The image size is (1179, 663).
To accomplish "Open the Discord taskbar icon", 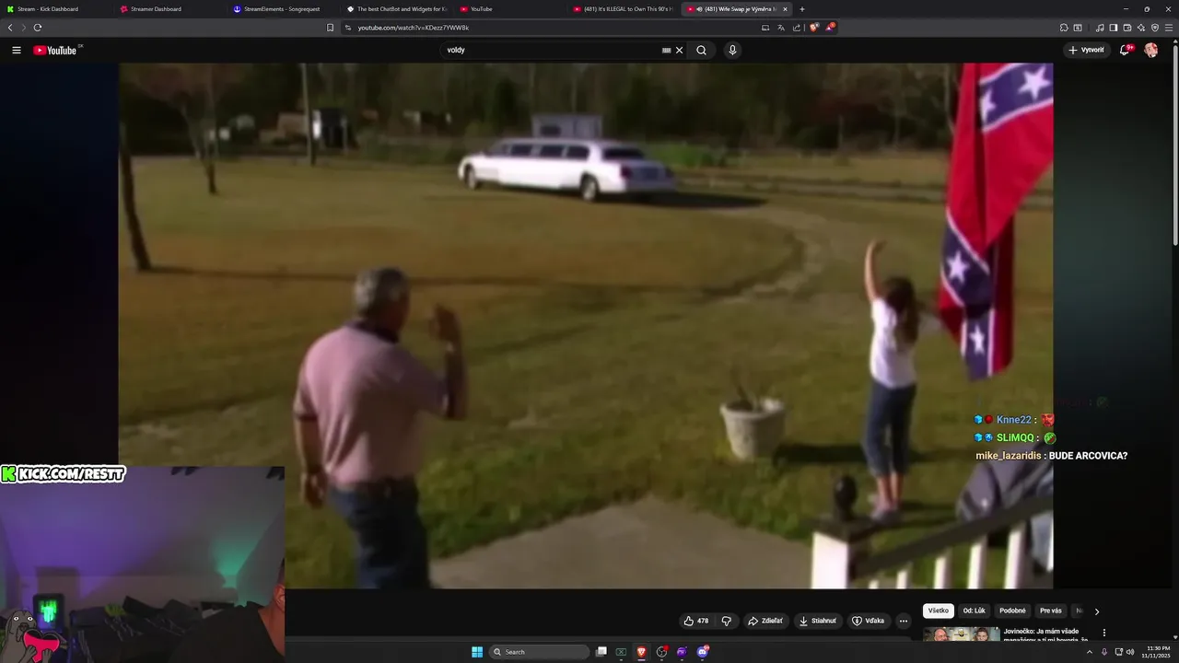I will coord(702,652).
